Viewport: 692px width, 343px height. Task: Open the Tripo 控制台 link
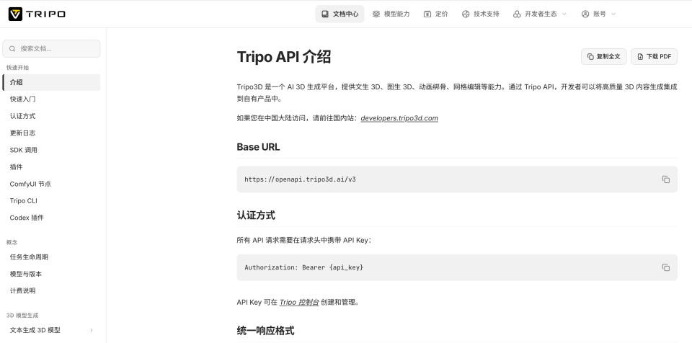click(x=299, y=303)
